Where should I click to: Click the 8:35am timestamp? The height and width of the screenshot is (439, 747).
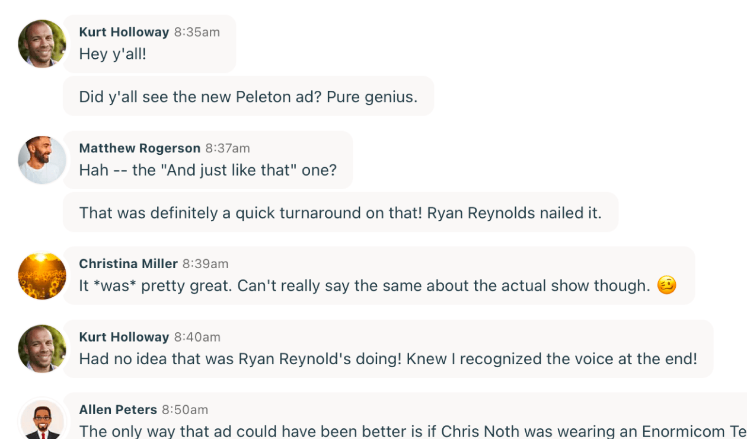(x=197, y=32)
